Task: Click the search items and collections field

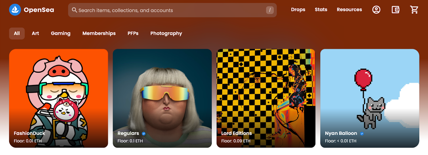Action: point(172,10)
